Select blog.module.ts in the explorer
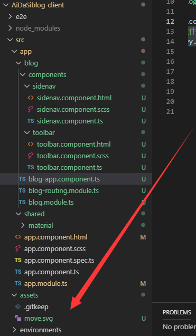196x336 pixels. tap(51, 203)
